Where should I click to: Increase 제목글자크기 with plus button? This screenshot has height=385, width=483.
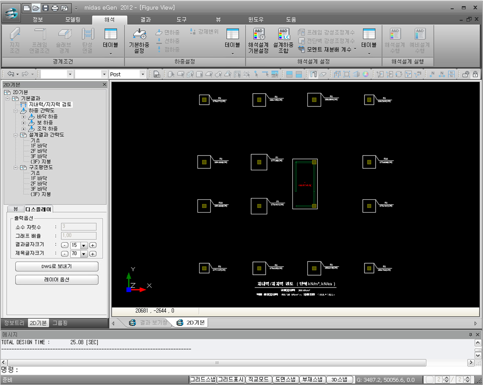click(93, 254)
